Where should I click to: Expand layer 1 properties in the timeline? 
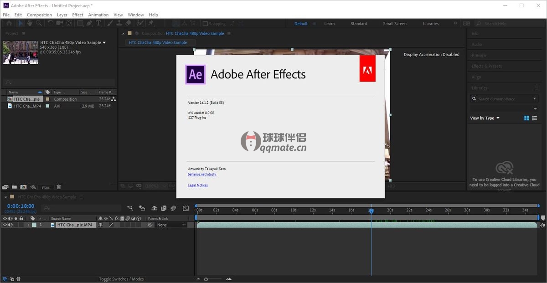[28, 225]
